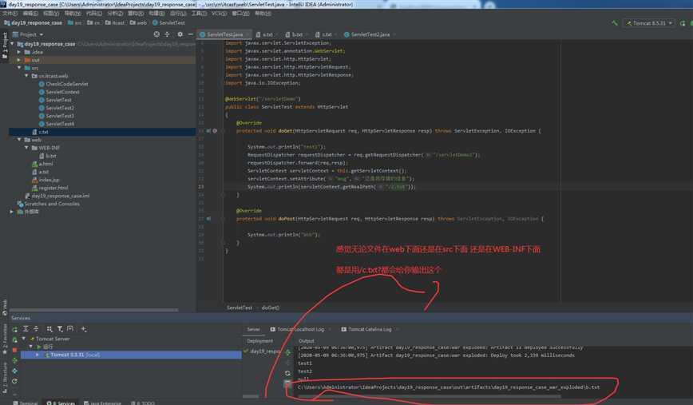Click the web breadcrumb in navigation bar
Viewport: 693px width, 405px height.
click(138, 22)
